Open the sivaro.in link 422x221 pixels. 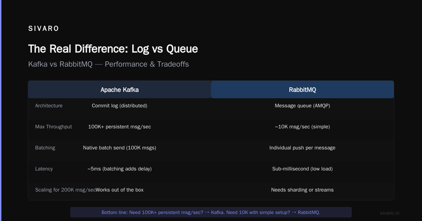pos(390,213)
